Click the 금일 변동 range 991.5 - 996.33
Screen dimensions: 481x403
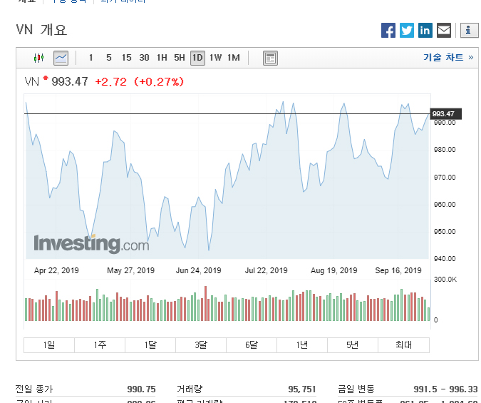coord(445,389)
